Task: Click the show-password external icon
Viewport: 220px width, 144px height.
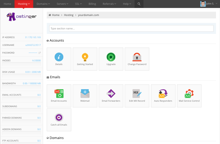Action: [x=39, y=53]
